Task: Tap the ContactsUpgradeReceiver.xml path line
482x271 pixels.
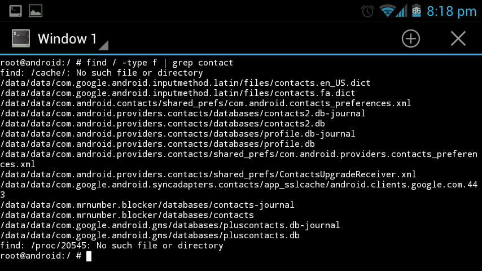Action: coord(208,174)
